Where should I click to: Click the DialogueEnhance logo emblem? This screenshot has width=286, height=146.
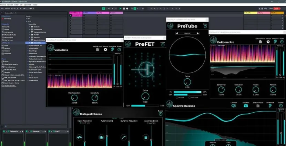76,112
